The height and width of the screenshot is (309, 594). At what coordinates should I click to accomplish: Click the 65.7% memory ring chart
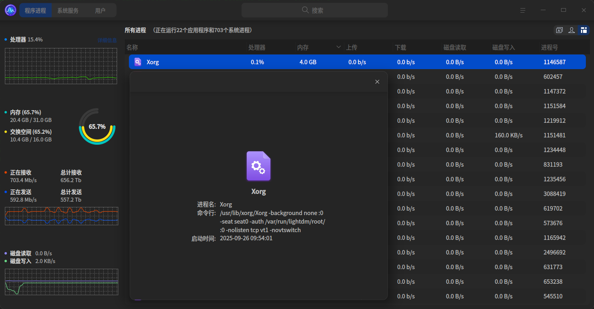coord(97,126)
